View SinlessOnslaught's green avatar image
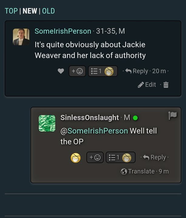This screenshot has width=186, height=218. tap(47, 123)
